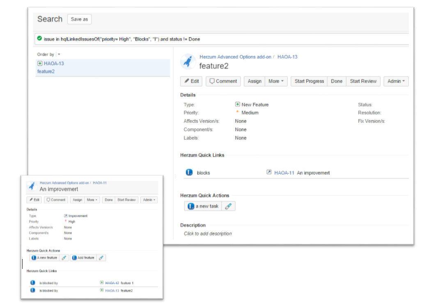Click the Save as button

pos(79,19)
